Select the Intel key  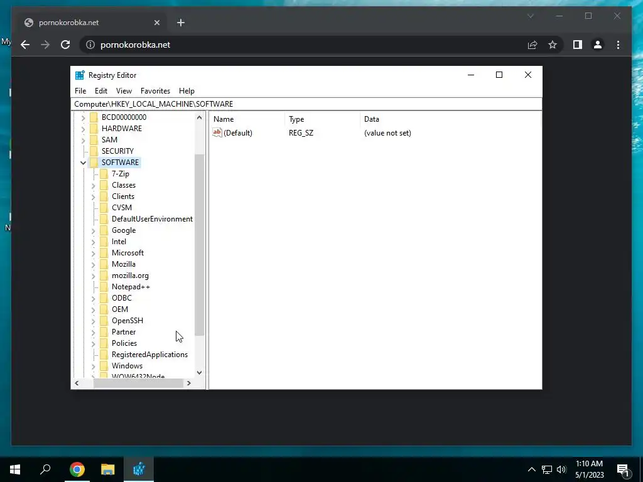click(119, 242)
